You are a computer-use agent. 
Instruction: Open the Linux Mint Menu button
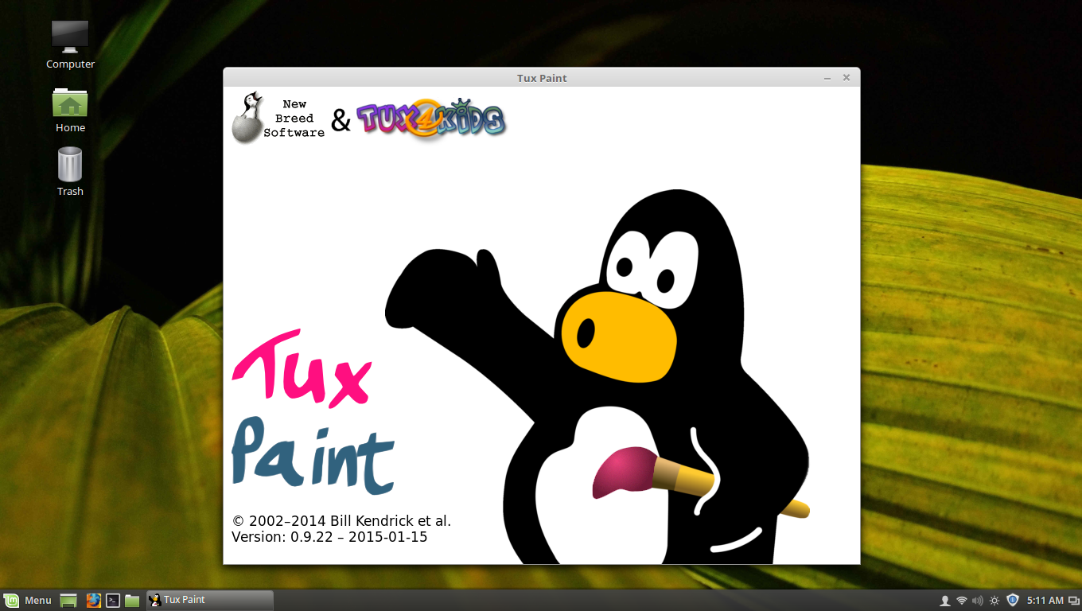[28, 600]
